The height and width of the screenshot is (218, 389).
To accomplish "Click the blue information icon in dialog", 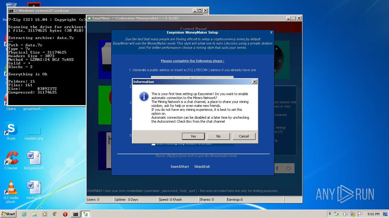I will (144, 97).
